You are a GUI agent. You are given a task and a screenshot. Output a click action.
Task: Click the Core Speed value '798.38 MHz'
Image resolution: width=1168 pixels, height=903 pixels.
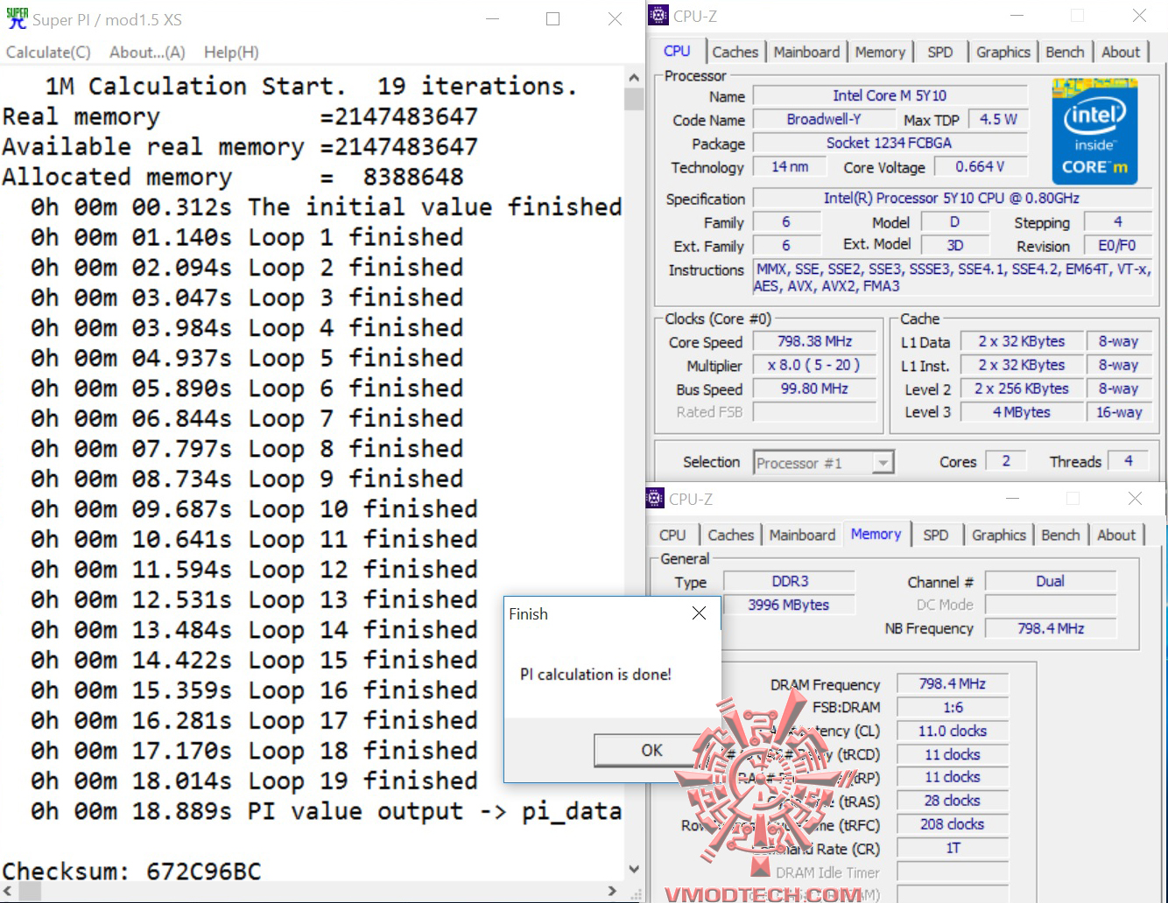click(814, 341)
